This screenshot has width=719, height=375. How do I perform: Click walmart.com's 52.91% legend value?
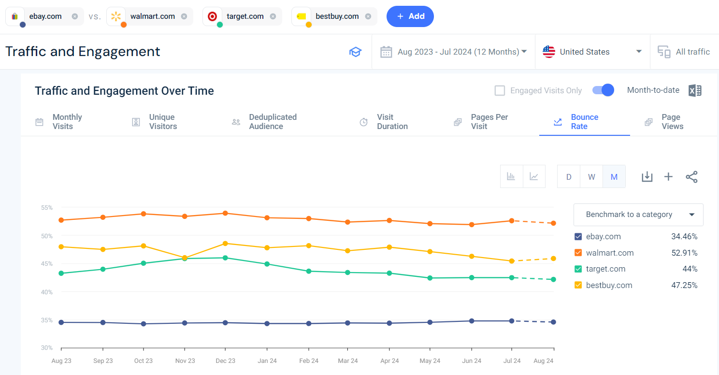pyautogui.click(x=684, y=253)
